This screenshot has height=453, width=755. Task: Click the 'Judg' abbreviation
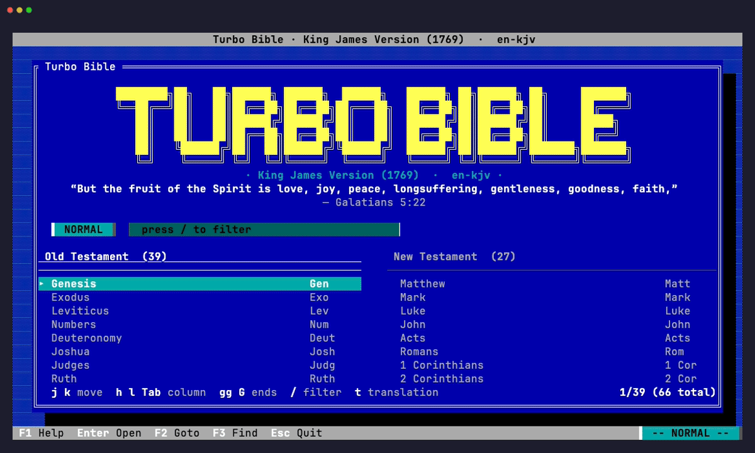322,365
